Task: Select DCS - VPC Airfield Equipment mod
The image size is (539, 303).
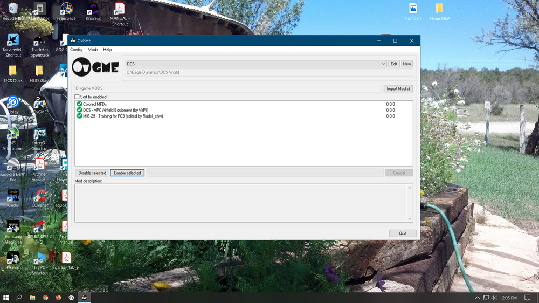Action: coord(244,110)
